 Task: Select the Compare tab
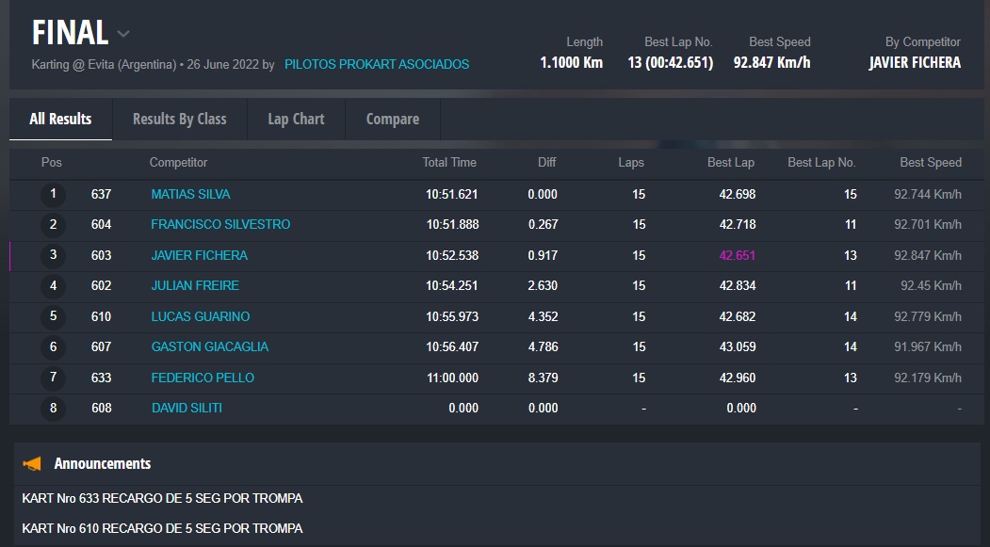point(392,119)
